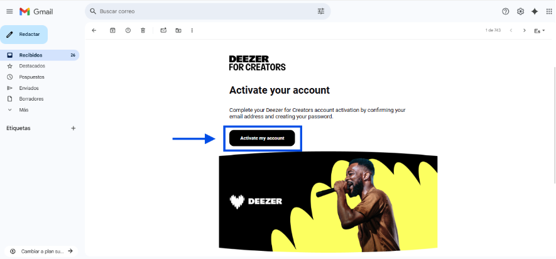
Task: Delete email with trash icon
Action: tap(143, 31)
